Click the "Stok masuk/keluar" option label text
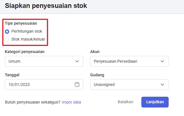Image resolution: width=184 pixels, height=116 pixels. (x=28, y=39)
